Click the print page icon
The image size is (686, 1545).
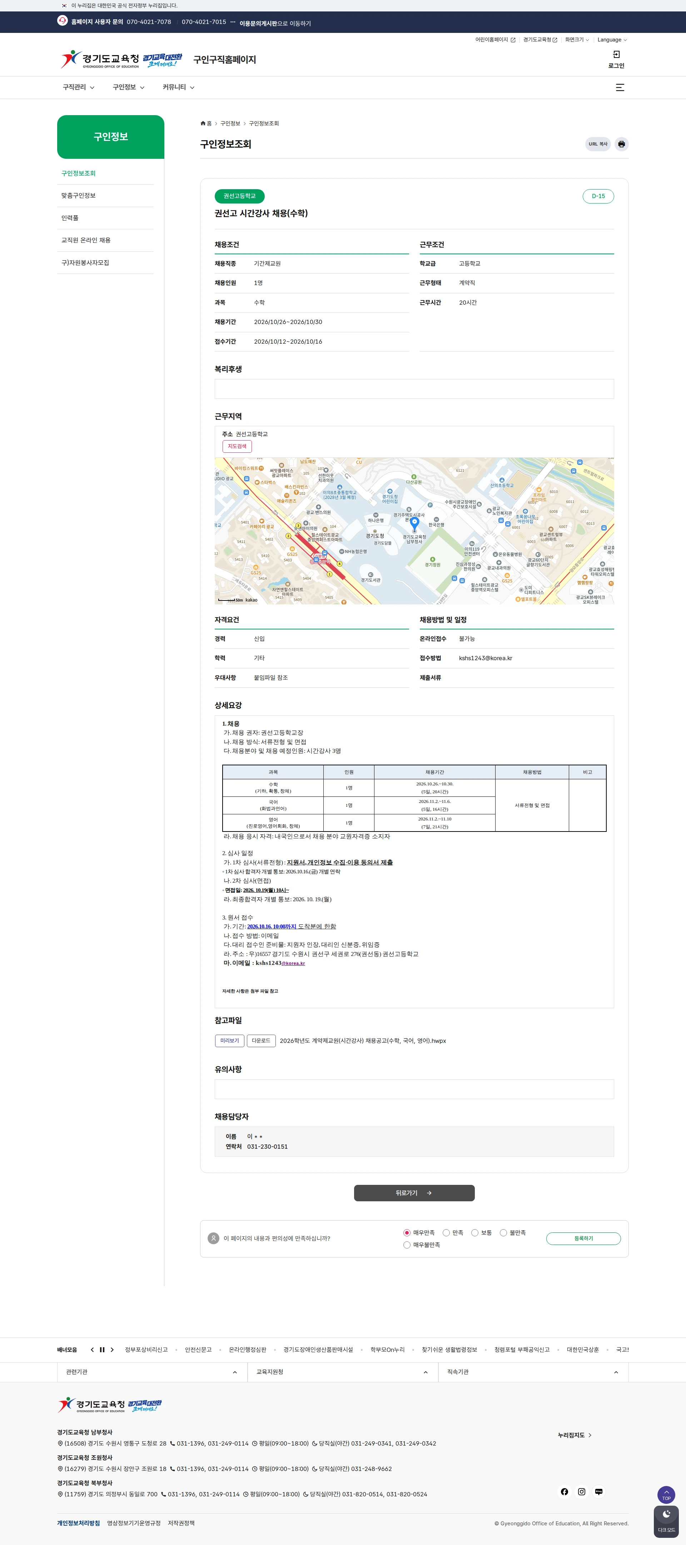621,144
